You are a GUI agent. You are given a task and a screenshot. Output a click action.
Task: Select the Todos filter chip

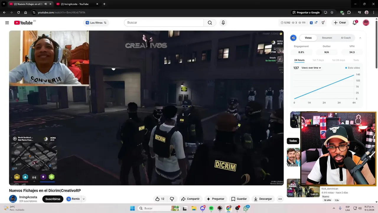pos(293,141)
